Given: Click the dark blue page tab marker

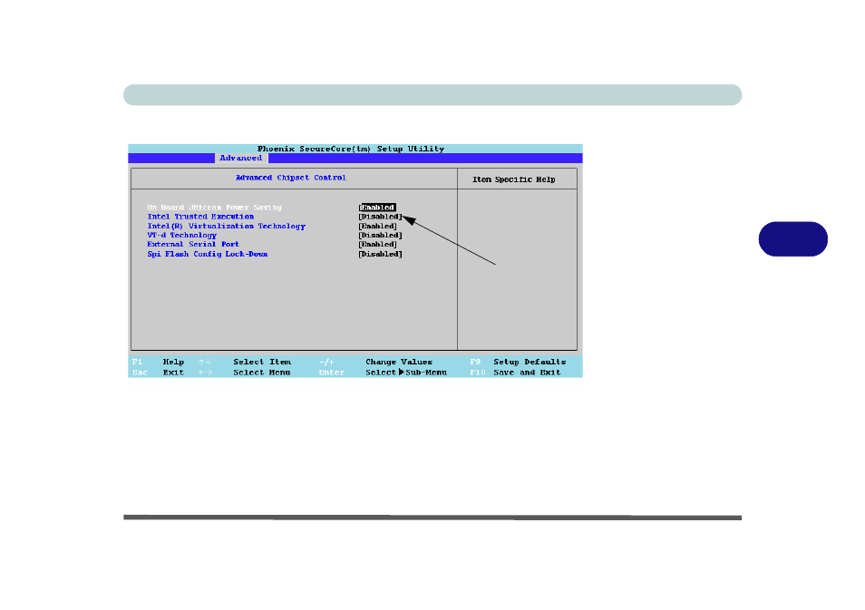Looking at the screenshot, I should click(x=792, y=238).
